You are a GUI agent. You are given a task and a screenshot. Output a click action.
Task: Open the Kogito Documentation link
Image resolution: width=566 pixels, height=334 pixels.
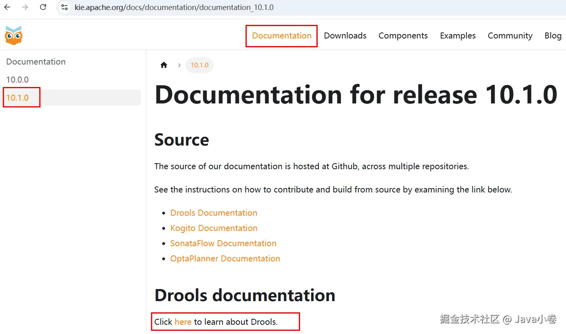pos(214,228)
